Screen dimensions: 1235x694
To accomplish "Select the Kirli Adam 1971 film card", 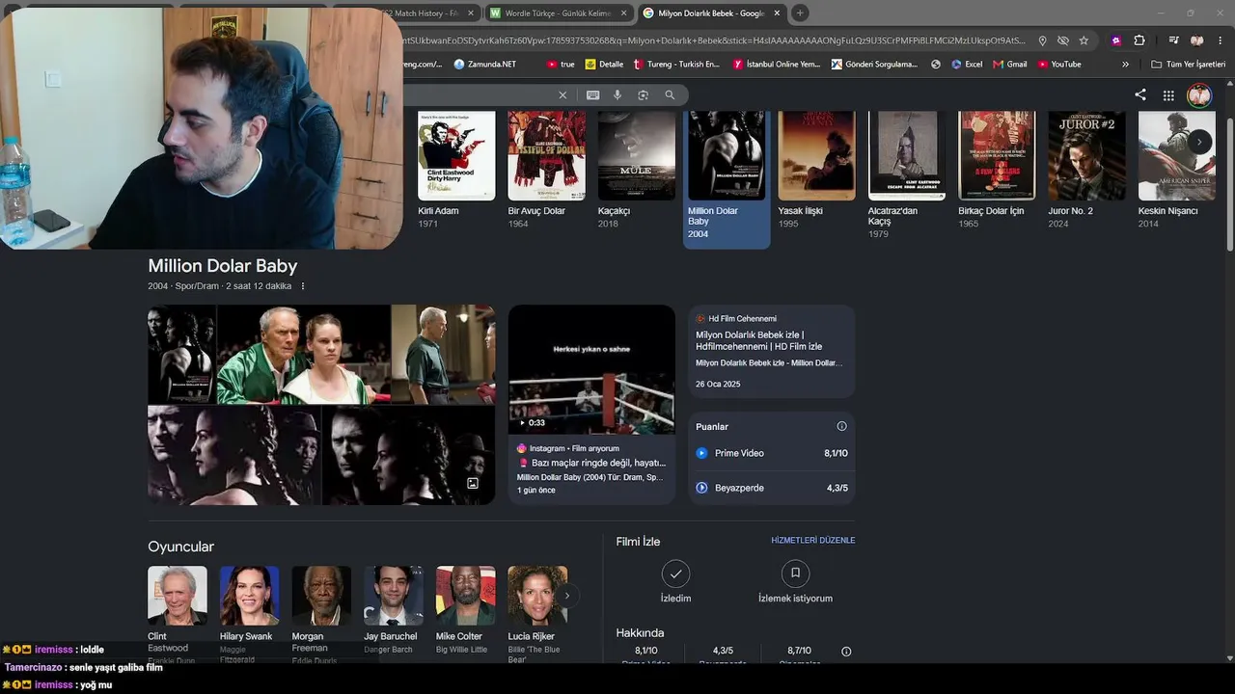I will coord(456,170).
